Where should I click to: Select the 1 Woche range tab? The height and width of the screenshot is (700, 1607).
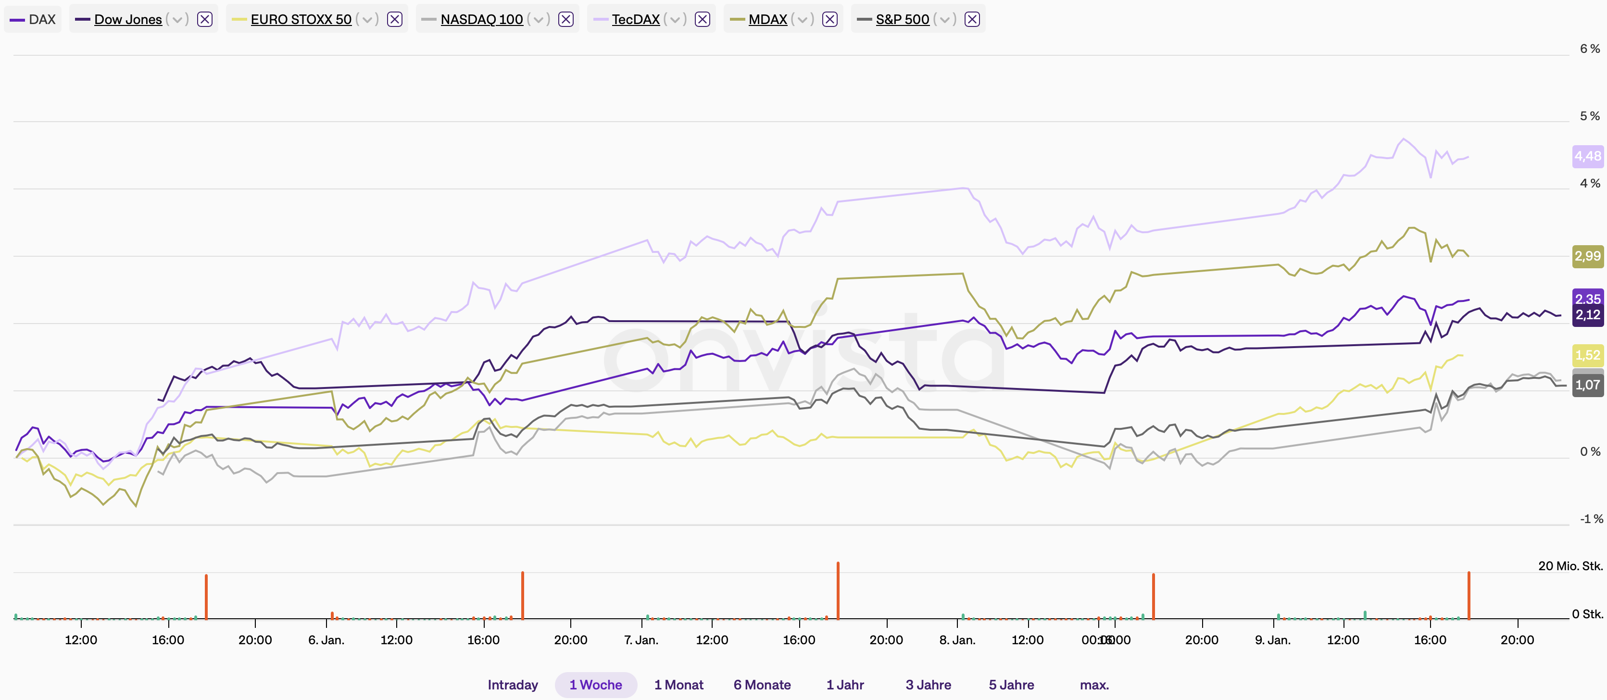(x=595, y=685)
